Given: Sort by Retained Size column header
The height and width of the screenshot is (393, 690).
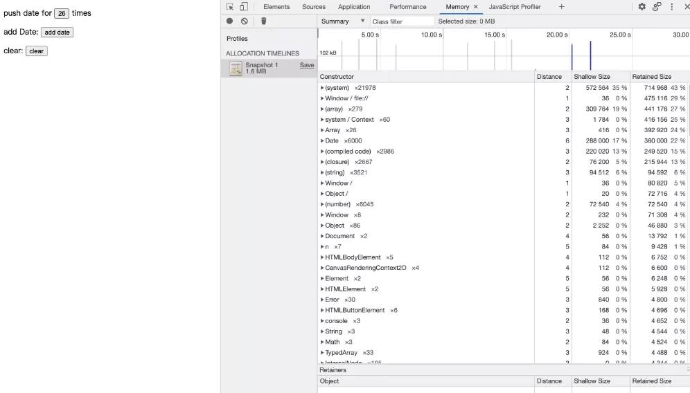Looking at the screenshot, I should pos(660,77).
